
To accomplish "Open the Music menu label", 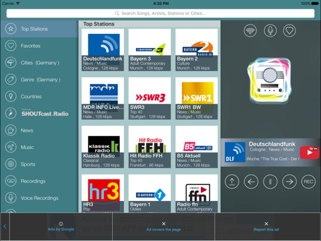I will pyautogui.click(x=27, y=147).
